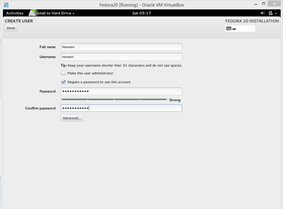Click the green password strength bar
283x209 pixels.
(x=114, y=99)
